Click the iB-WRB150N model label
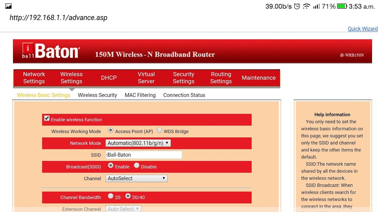Image resolution: width=378 pixels, height=212 pixels. coord(352,55)
